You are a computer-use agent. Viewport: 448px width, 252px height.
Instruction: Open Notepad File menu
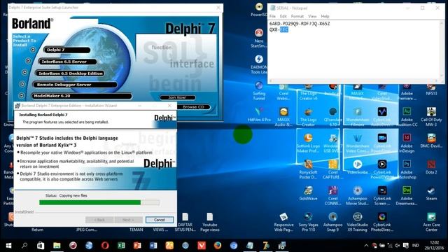(x=272, y=16)
